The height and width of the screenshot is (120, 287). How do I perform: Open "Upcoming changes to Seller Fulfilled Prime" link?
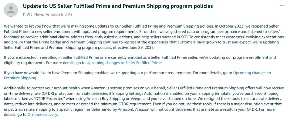coord(124,63)
